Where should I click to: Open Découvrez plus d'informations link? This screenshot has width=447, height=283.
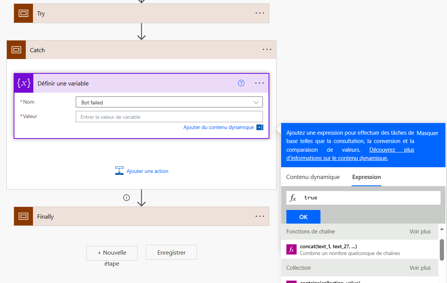tap(350, 154)
